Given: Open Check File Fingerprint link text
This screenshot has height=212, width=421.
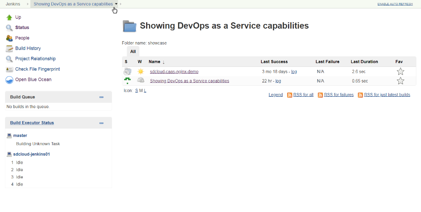Looking at the screenshot, I should tap(37, 69).
